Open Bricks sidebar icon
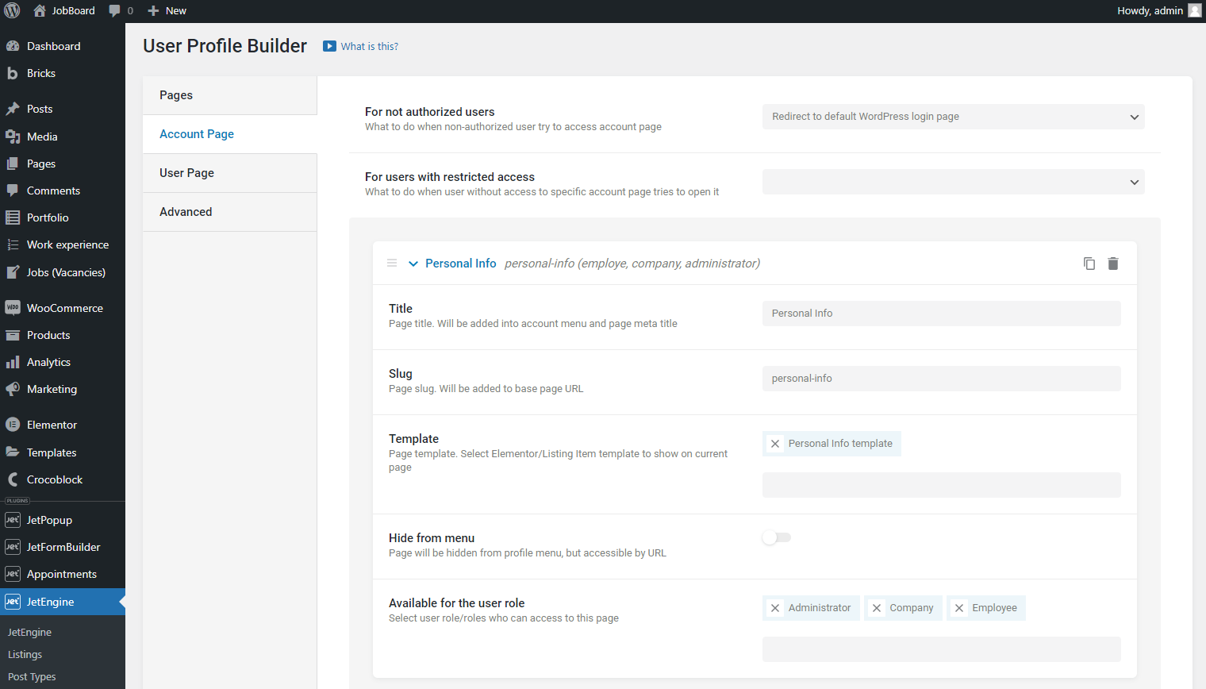Screen dimensions: 1206x689 [x=13, y=73]
